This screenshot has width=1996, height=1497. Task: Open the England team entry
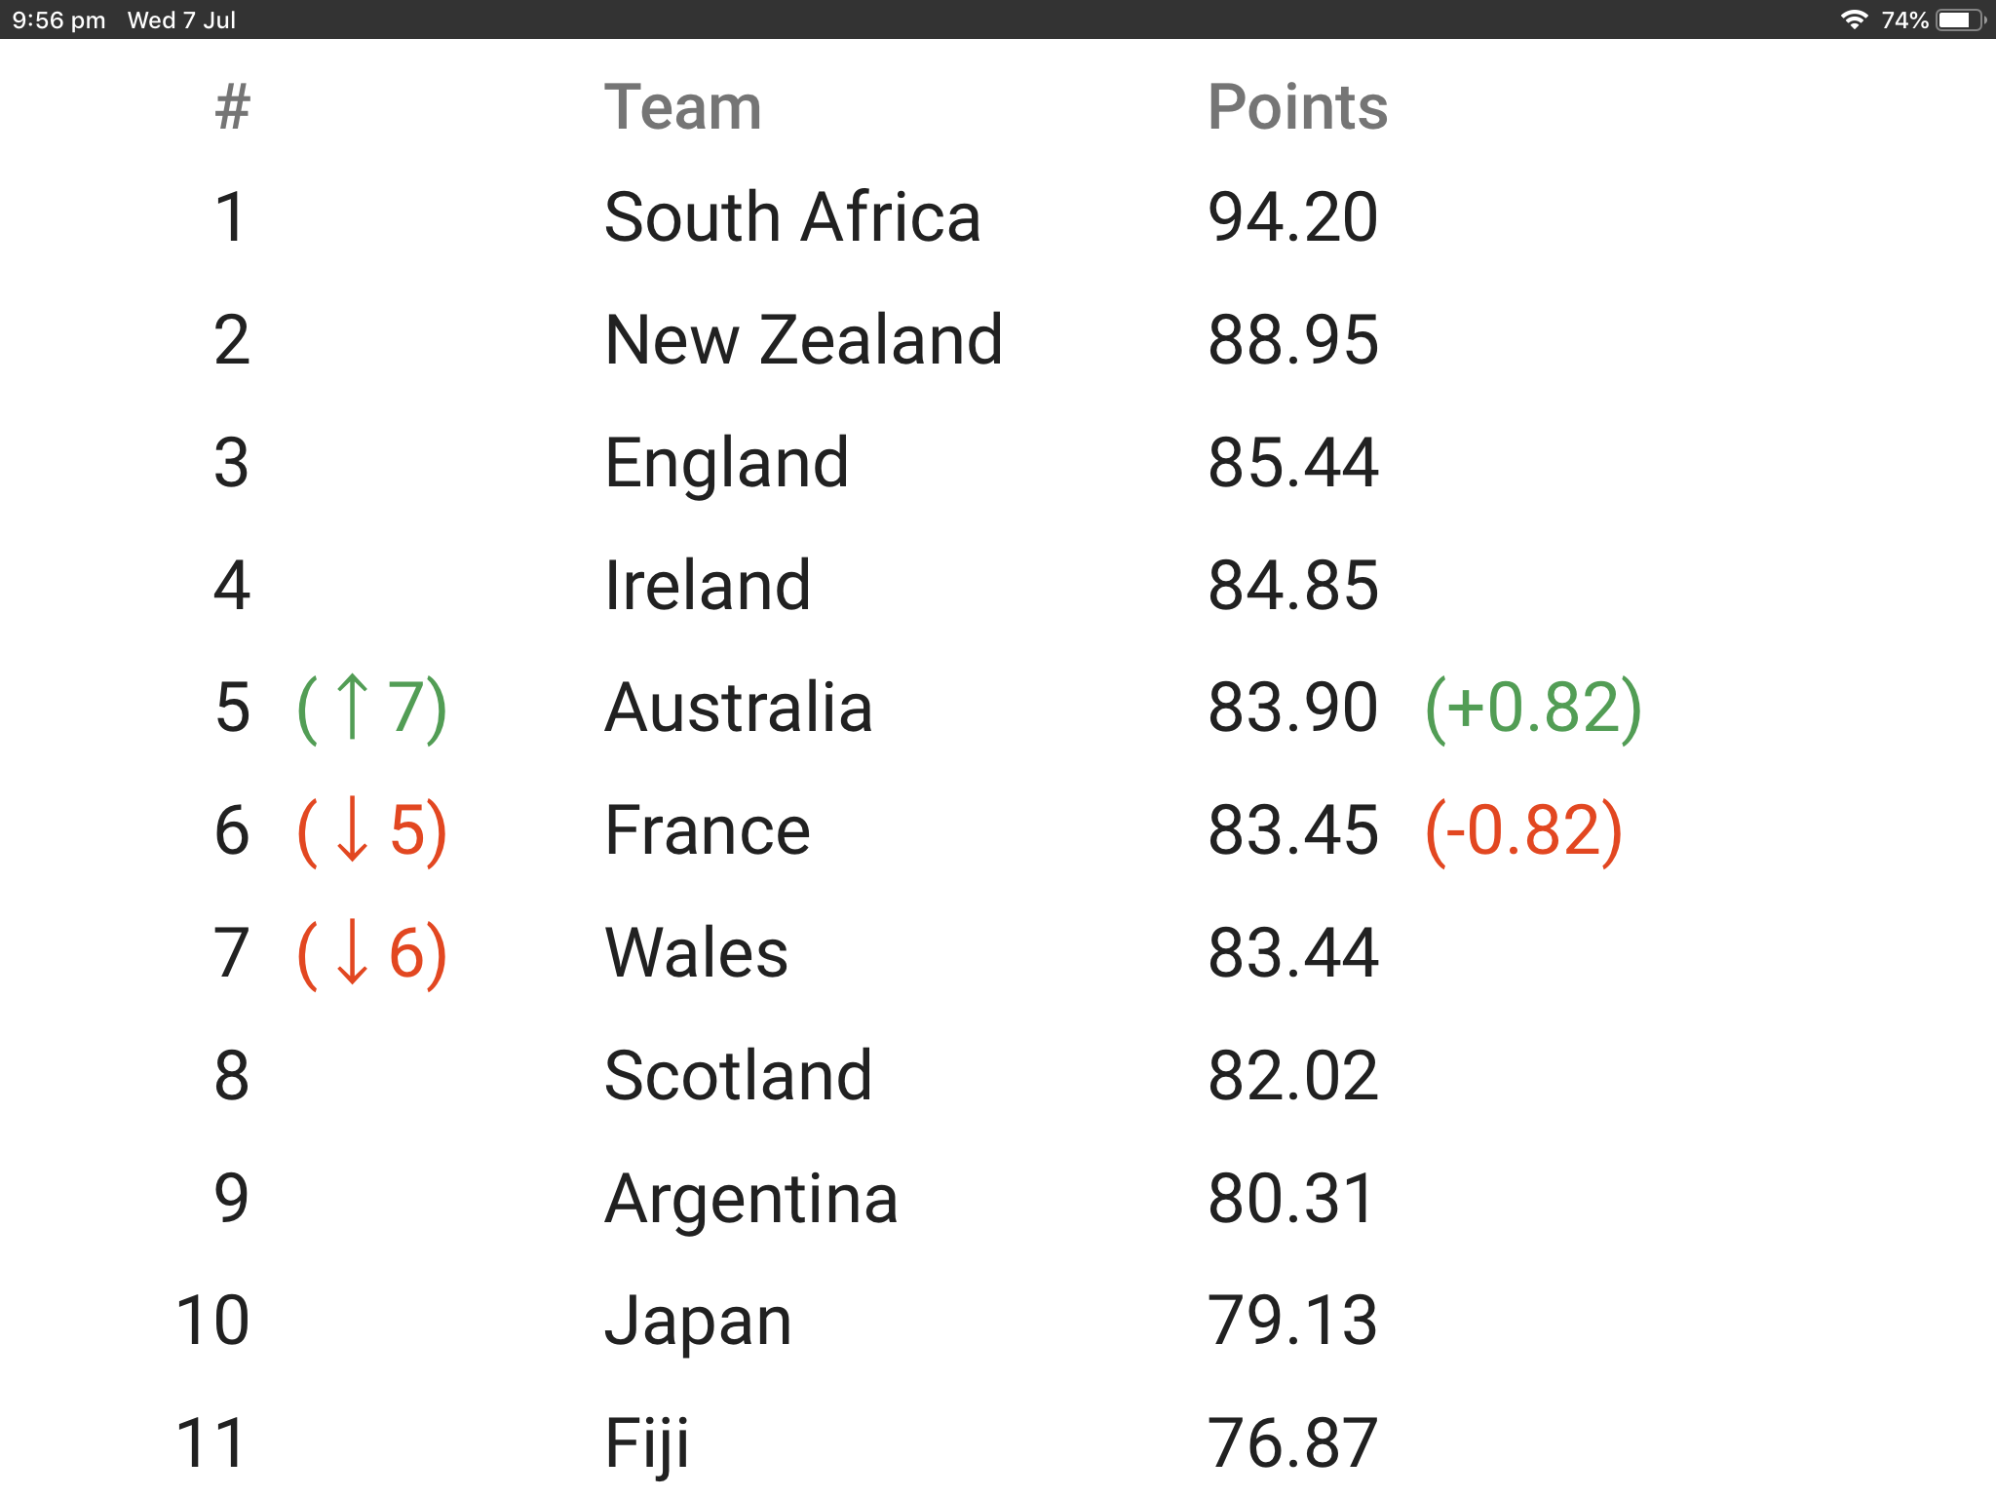(726, 463)
